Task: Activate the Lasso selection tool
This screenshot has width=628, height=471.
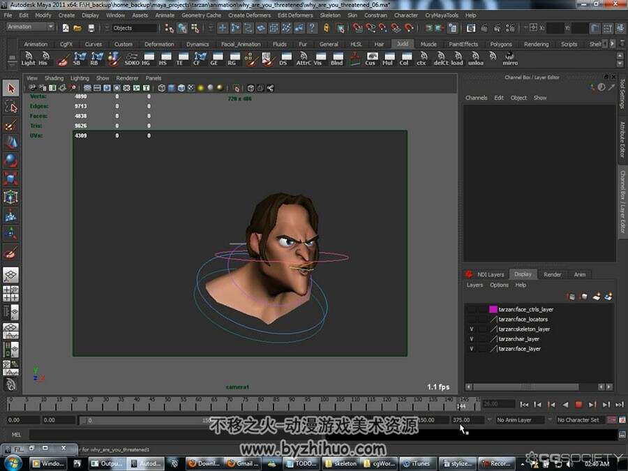Action: tap(10, 107)
